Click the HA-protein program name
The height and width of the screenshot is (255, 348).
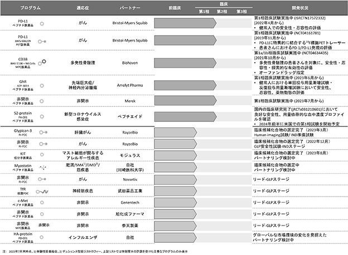(x=23, y=234)
